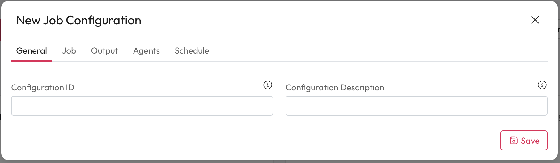Select the Agents tab
Image resolution: width=560 pixels, height=163 pixels.
point(146,51)
